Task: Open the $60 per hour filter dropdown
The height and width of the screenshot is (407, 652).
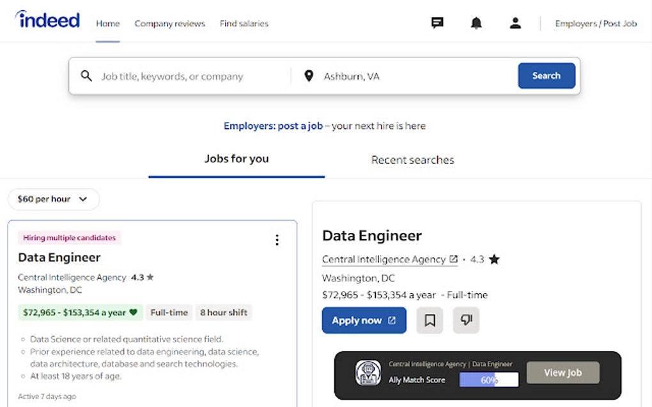Action: 54,199
